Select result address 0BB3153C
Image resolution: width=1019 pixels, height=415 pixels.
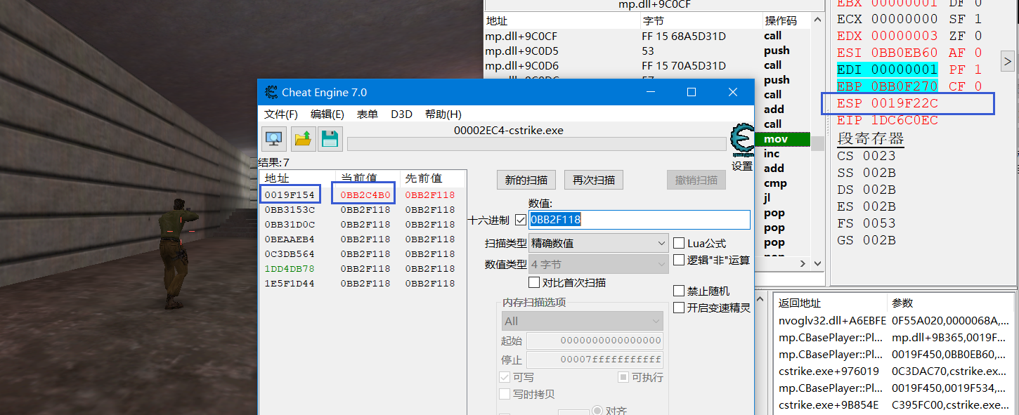[x=290, y=209]
